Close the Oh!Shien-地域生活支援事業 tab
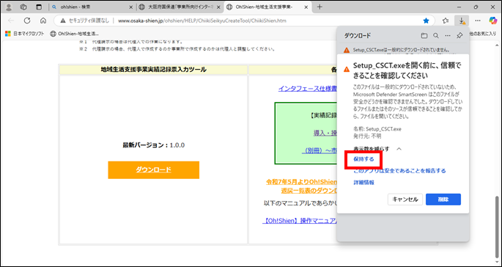The width and height of the screenshot is (502, 267). [x=306, y=7]
